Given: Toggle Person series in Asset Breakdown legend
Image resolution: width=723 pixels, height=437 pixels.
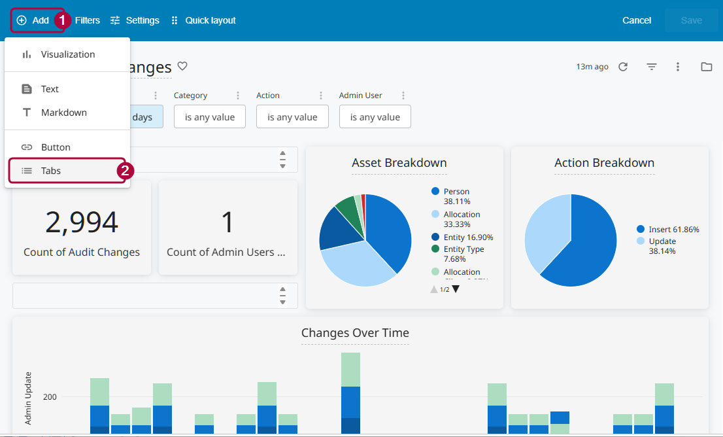Looking at the screenshot, I should coord(451,196).
